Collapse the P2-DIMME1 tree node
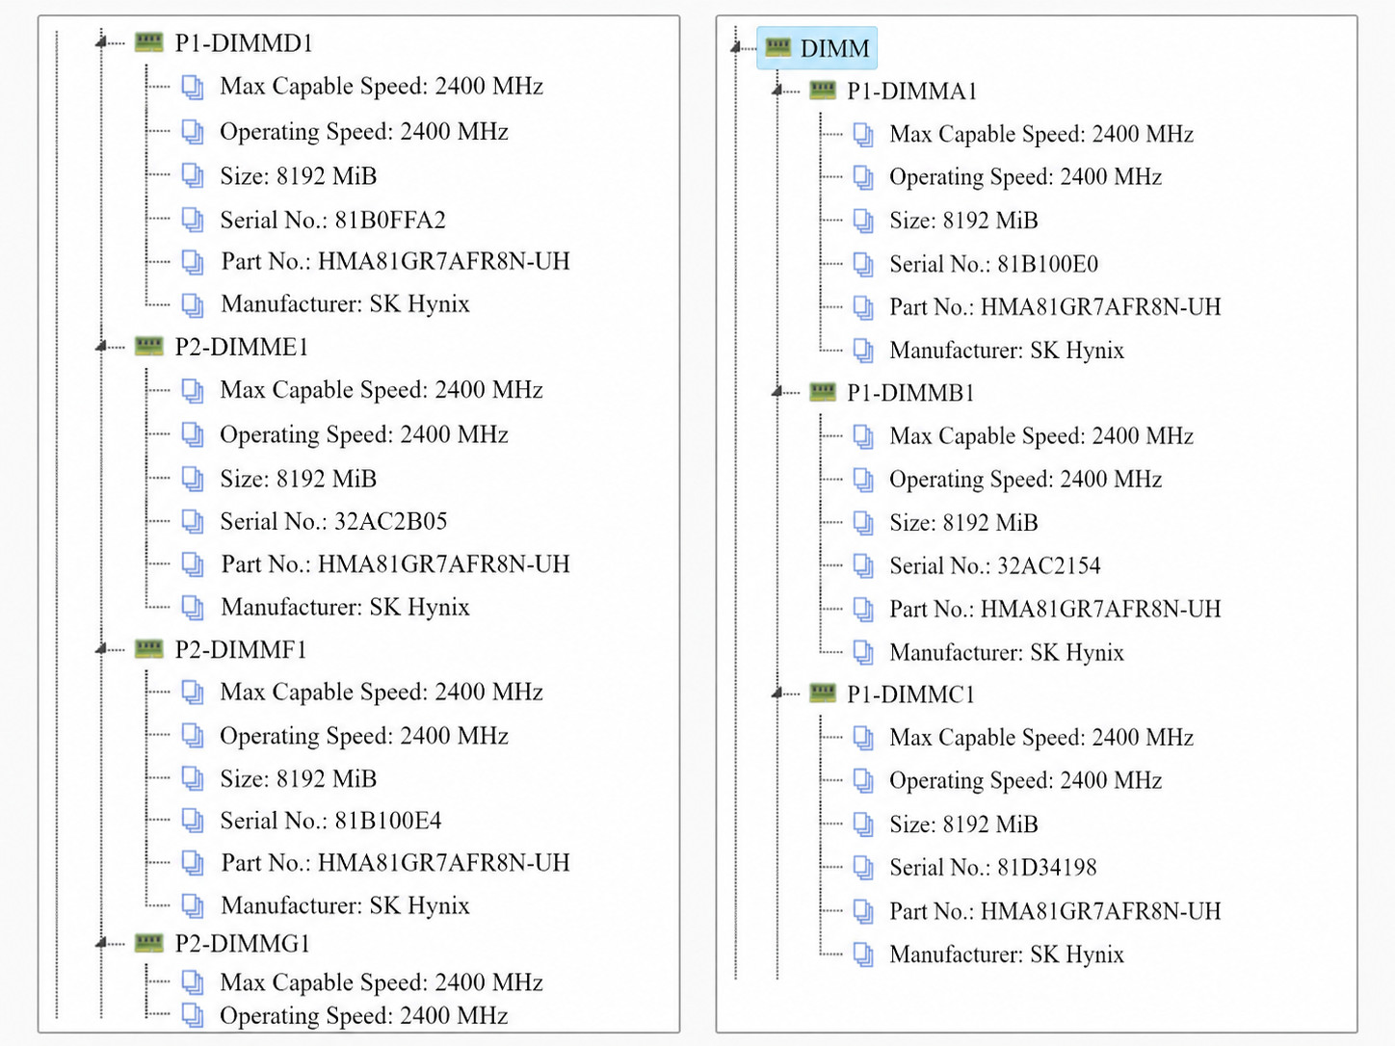Screen dimensions: 1395x1046 [100, 345]
